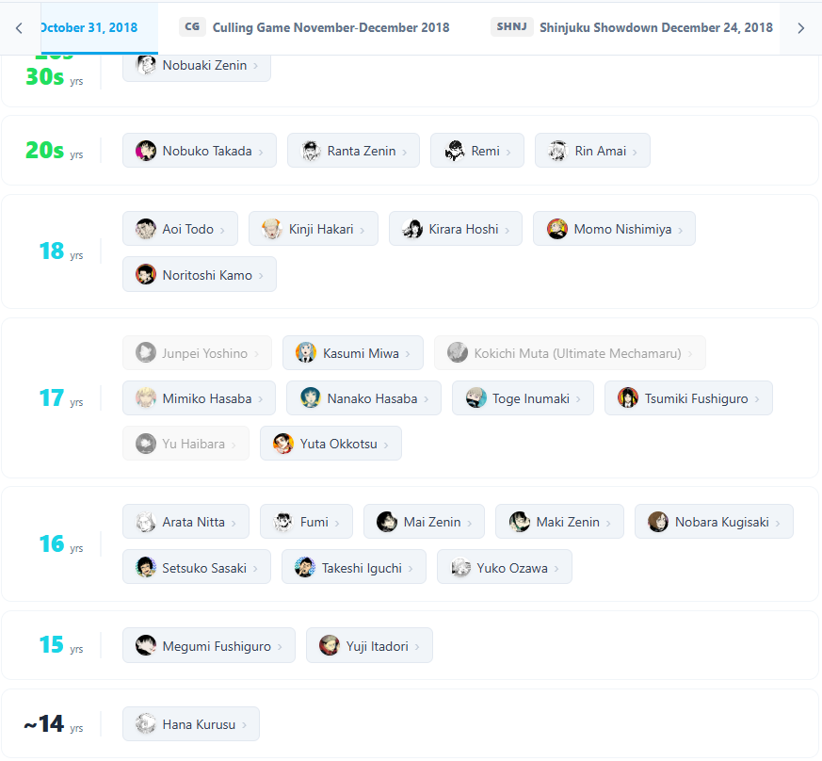This screenshot has height=761, width=822.
Task: Click Nobuaki Zenin's avatar icon
Action: coord(146,65)
